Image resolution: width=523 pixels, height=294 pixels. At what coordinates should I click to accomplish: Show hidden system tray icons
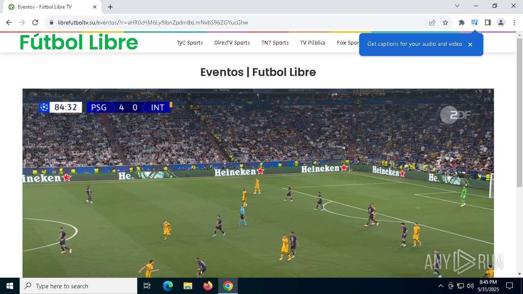click(x=440, y=286)
